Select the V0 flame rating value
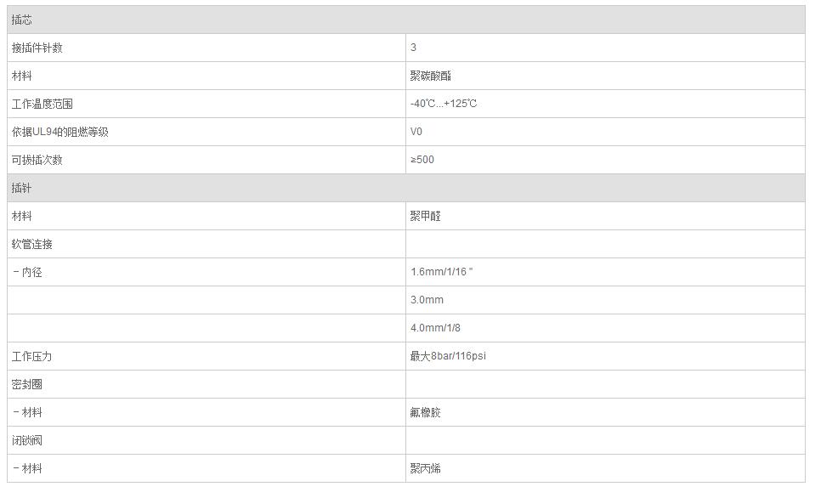Image resolution: width=821 pixels, height=498 pixels. (416, 132)
